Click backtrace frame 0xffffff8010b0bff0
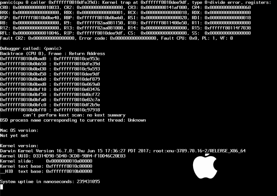 [23, 110]
